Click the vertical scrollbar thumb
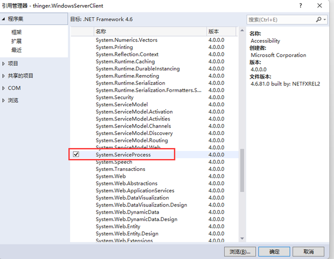The image size is (334, 259). point(242,170)
